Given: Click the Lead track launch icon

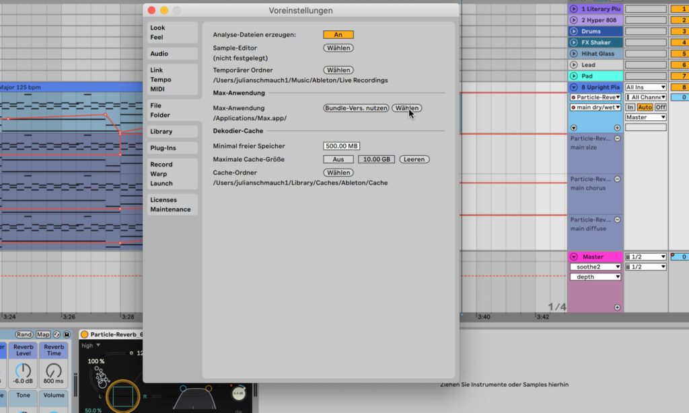Looking at the screenshot, I should (573, 65).
